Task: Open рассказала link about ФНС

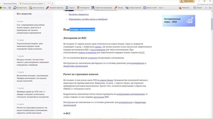Action: tap(99, 97)
